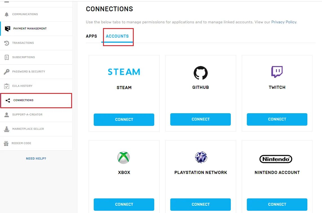Open Payment Management in the sidebar
Screen dimensions: 322x213
tap(36, 29)
